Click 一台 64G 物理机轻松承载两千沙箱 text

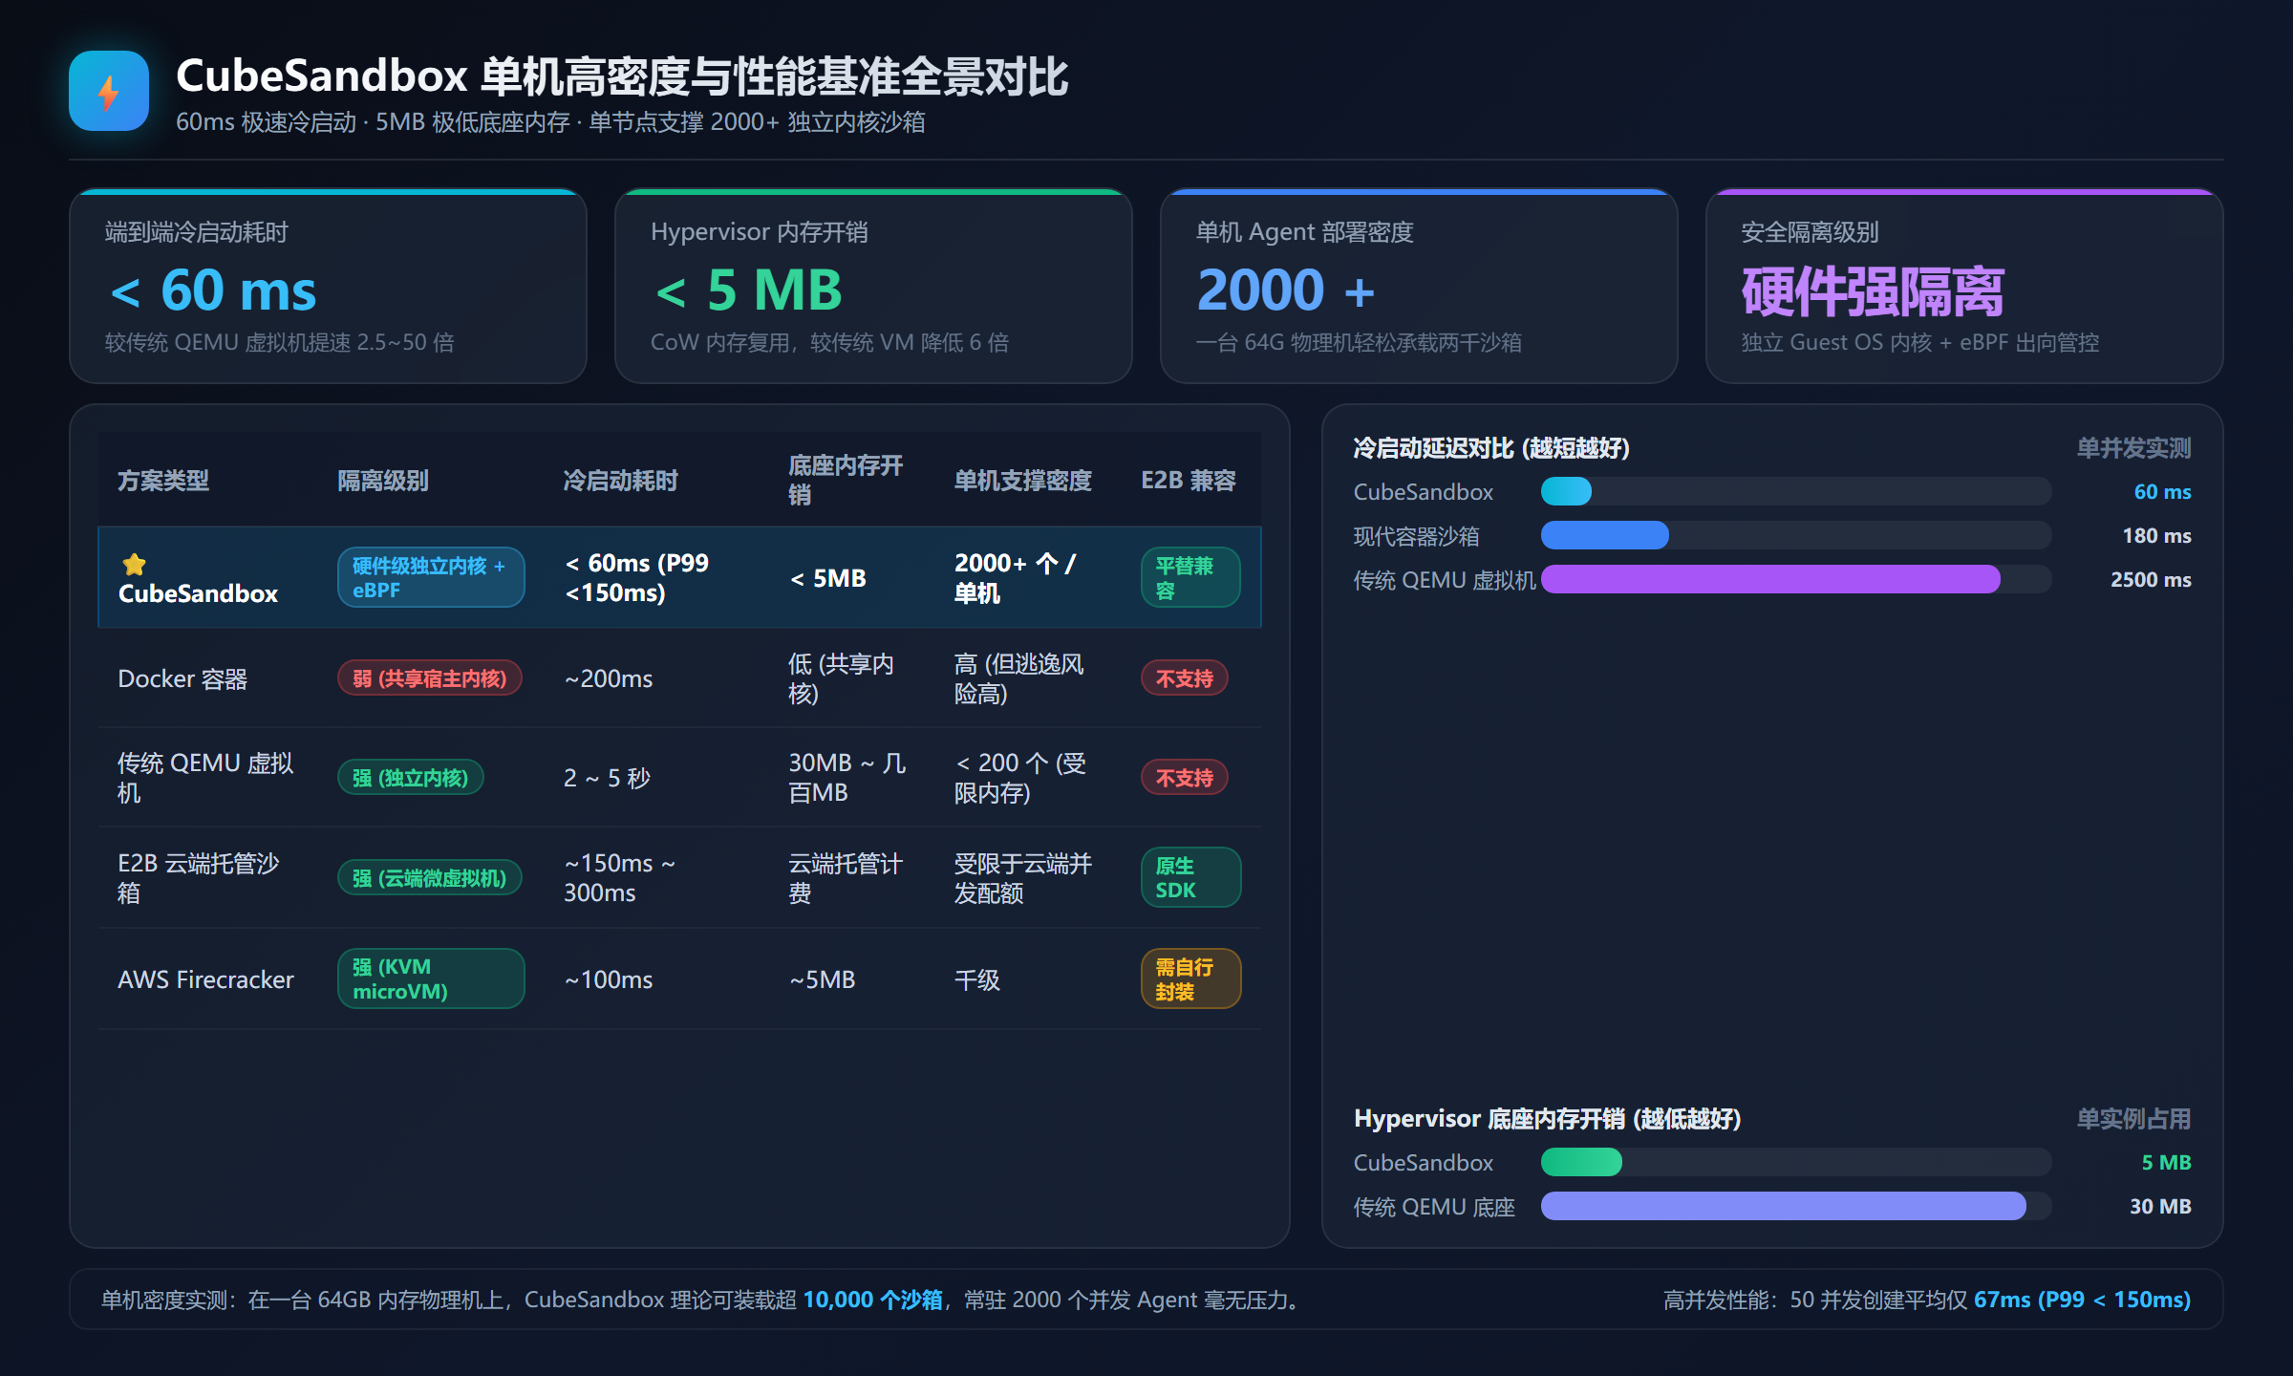(1359, 342)
